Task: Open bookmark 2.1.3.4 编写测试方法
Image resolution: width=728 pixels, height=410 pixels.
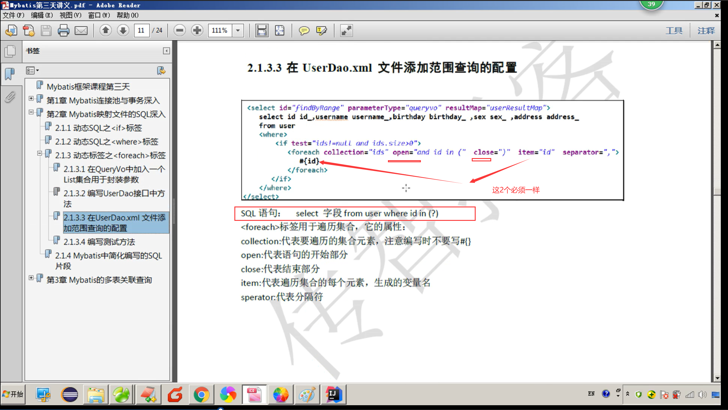Action: click(x=99, y=242)
